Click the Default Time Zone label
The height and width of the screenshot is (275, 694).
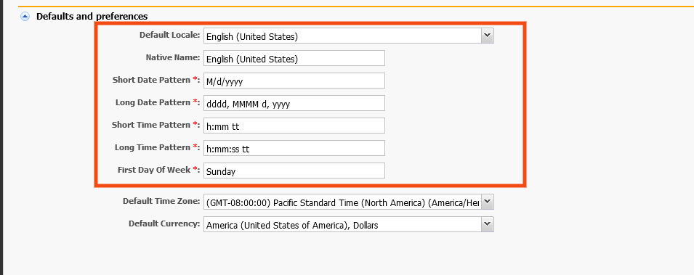click(161, 201)
